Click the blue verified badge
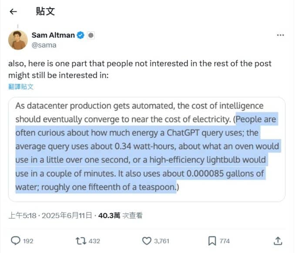Image resolution: width=296 pixels, height=253 pixels. click(x=81, y=35)
